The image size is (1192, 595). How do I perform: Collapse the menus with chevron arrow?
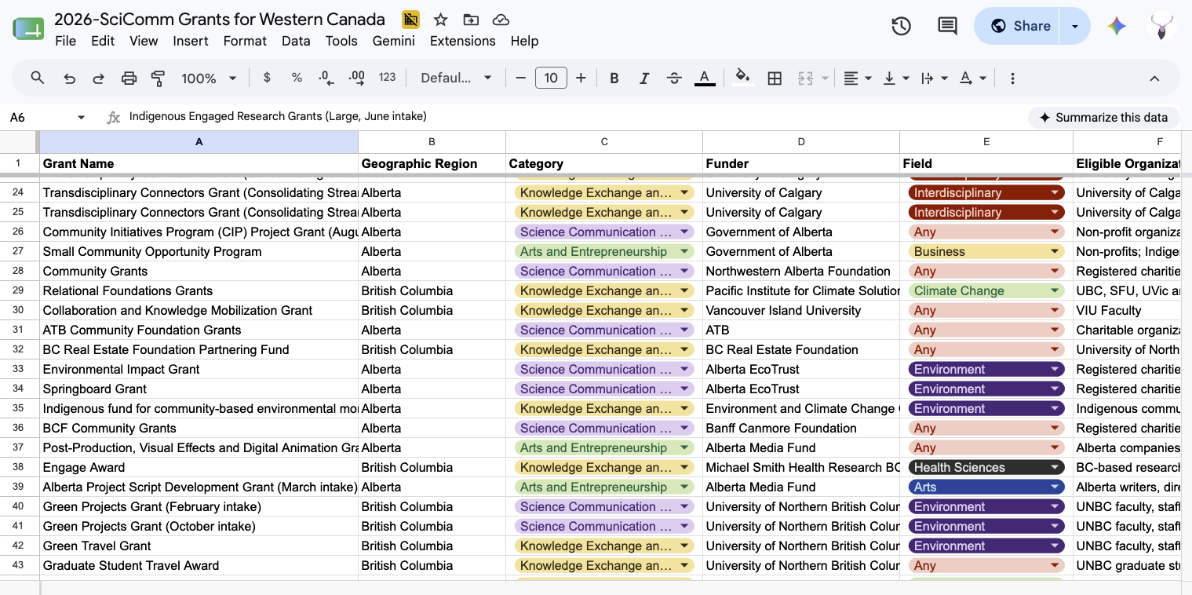(x=1154, y=78)
